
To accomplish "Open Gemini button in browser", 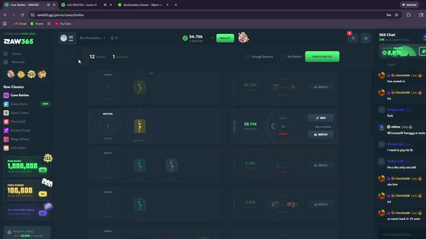I will 409,5.
